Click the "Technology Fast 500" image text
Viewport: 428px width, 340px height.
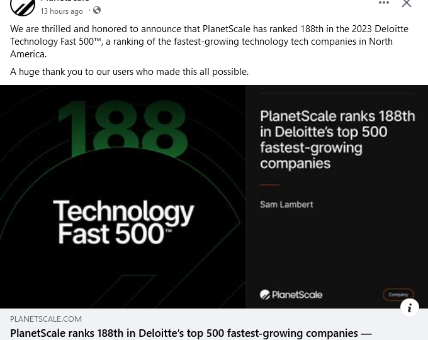(123, 222)
